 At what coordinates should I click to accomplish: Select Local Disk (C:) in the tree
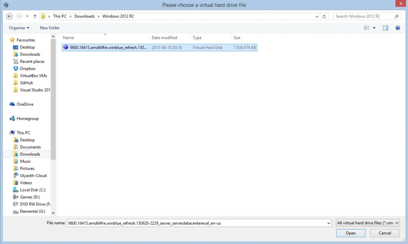coord(32,190)
